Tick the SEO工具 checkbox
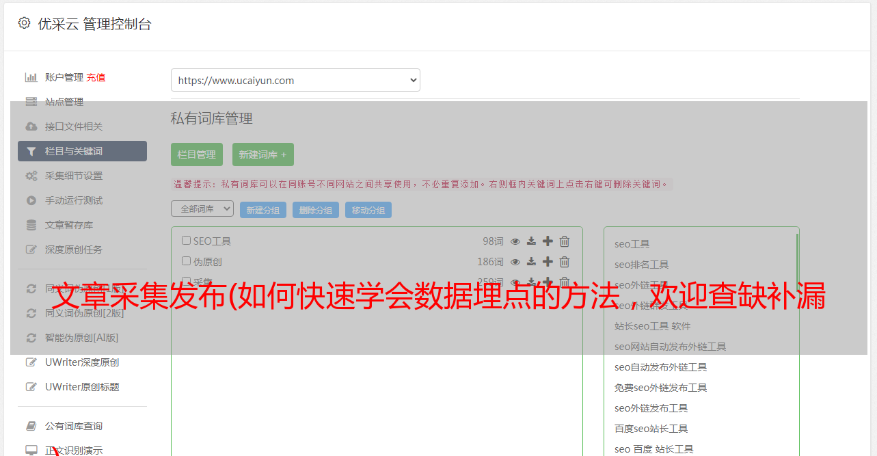Viewport: 877px width, 456px height. [x=186, y=241]
